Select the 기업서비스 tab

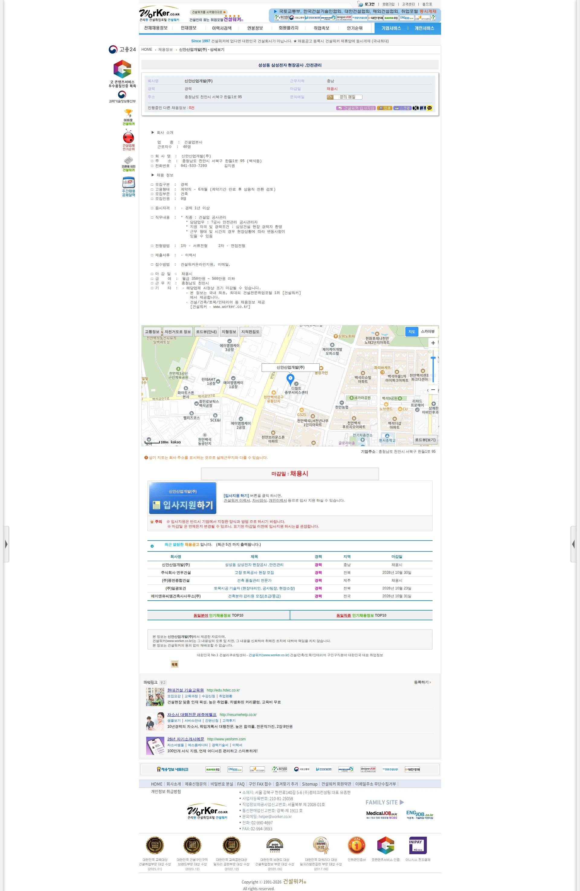391,28
